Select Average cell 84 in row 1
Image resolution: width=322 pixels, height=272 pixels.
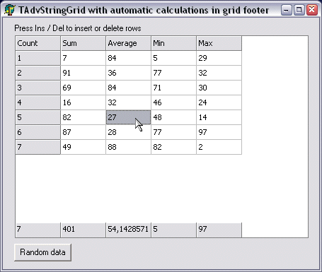pos(128,58)
